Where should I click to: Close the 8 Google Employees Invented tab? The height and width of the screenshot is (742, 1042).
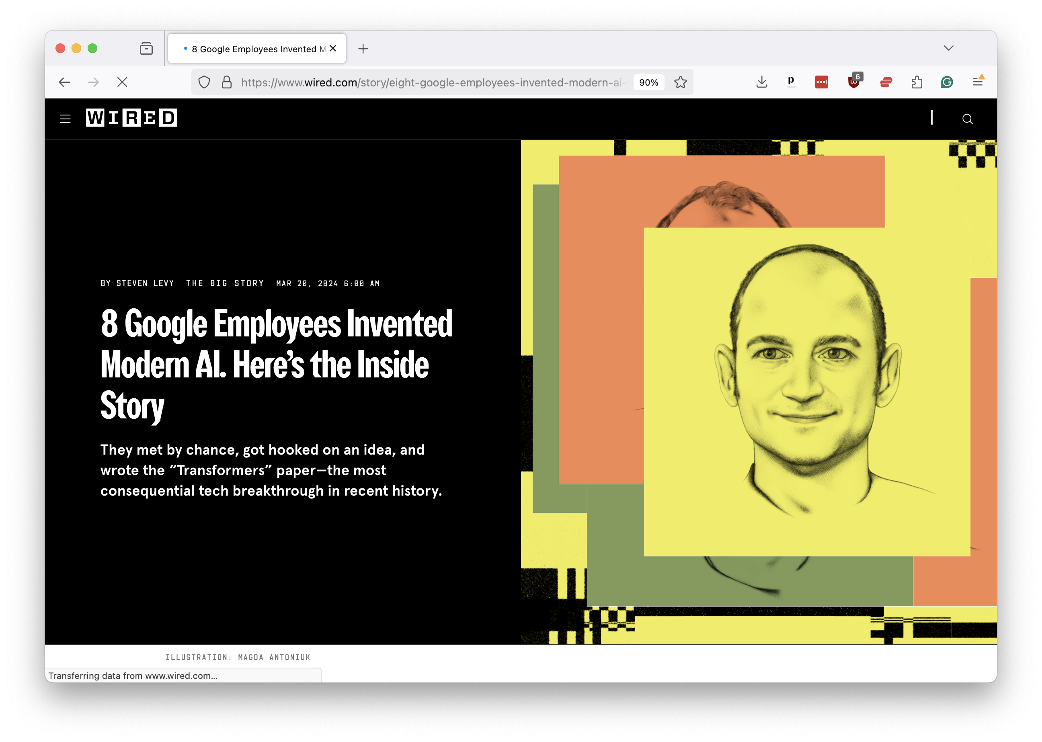coord(333,48)
